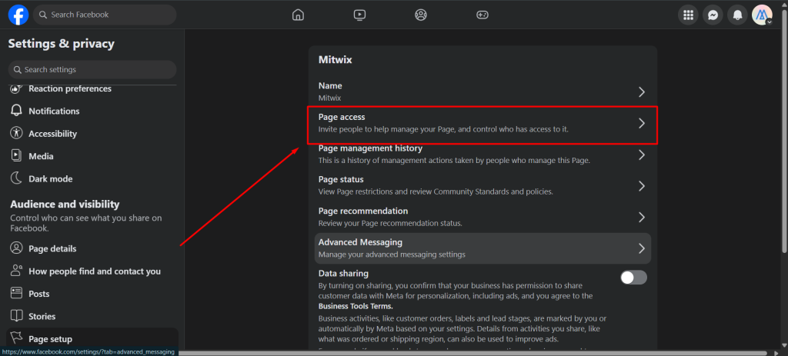Click the Posts icon in sidebar
Image resolution: width=788 pixels, height=356 pixels.
(17, 293)
